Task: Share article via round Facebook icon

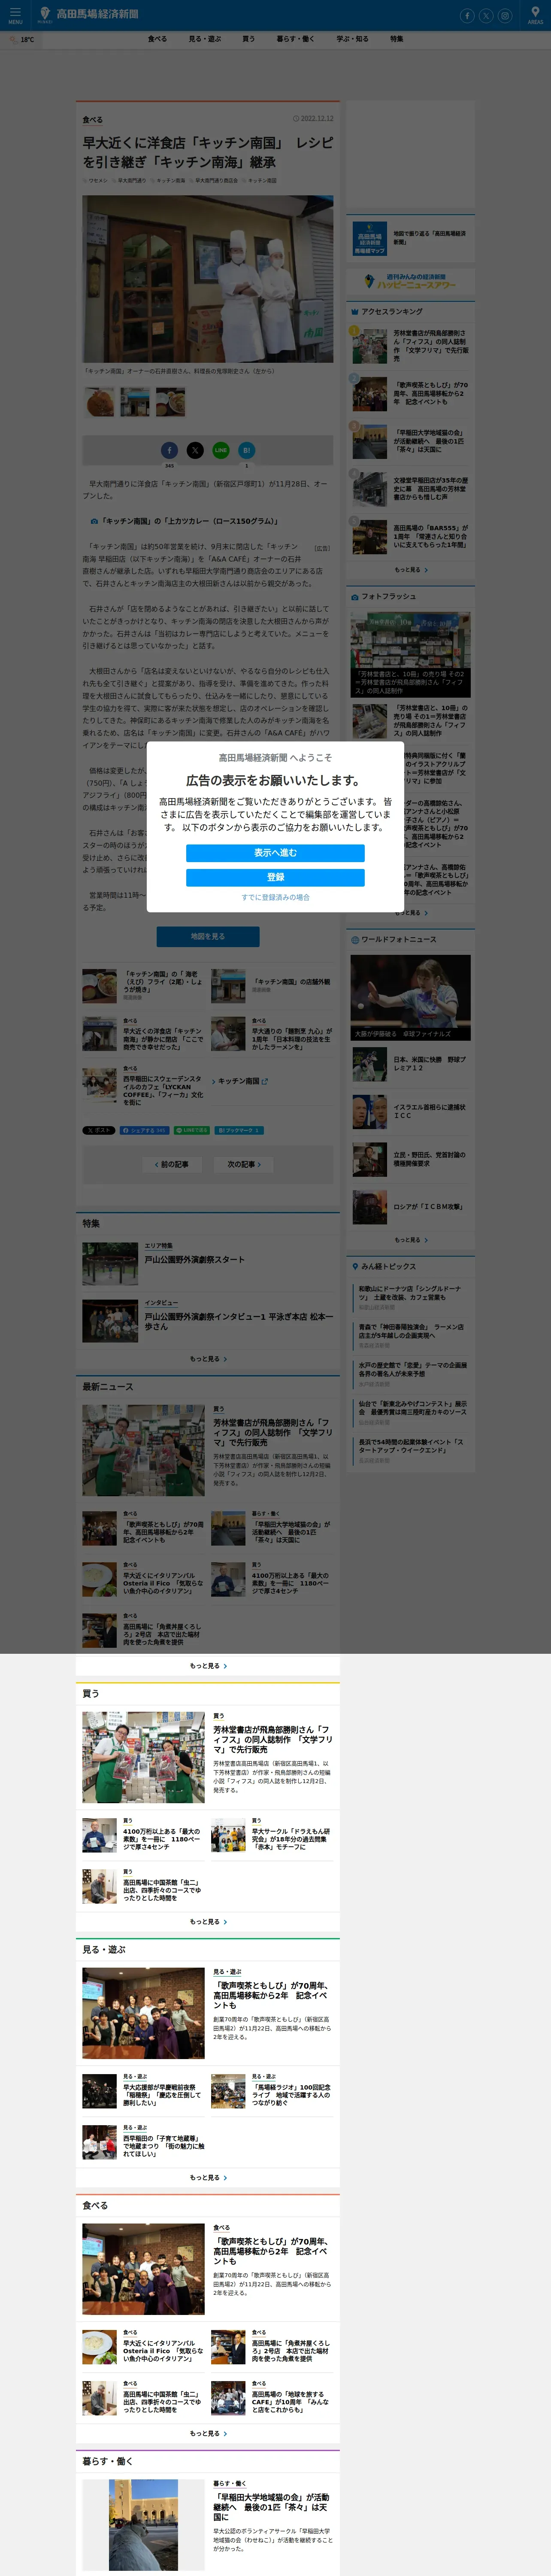Action: [x=169, y=450]
